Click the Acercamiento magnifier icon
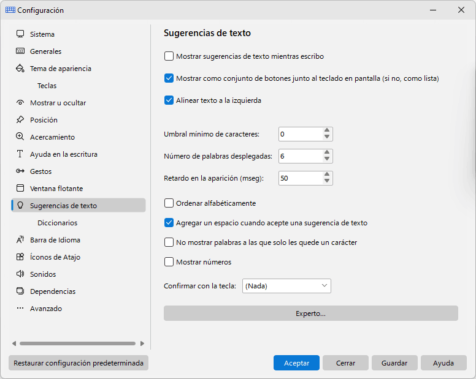The width and height of the screenshot is (476, 379). click(x=20, y=137)
